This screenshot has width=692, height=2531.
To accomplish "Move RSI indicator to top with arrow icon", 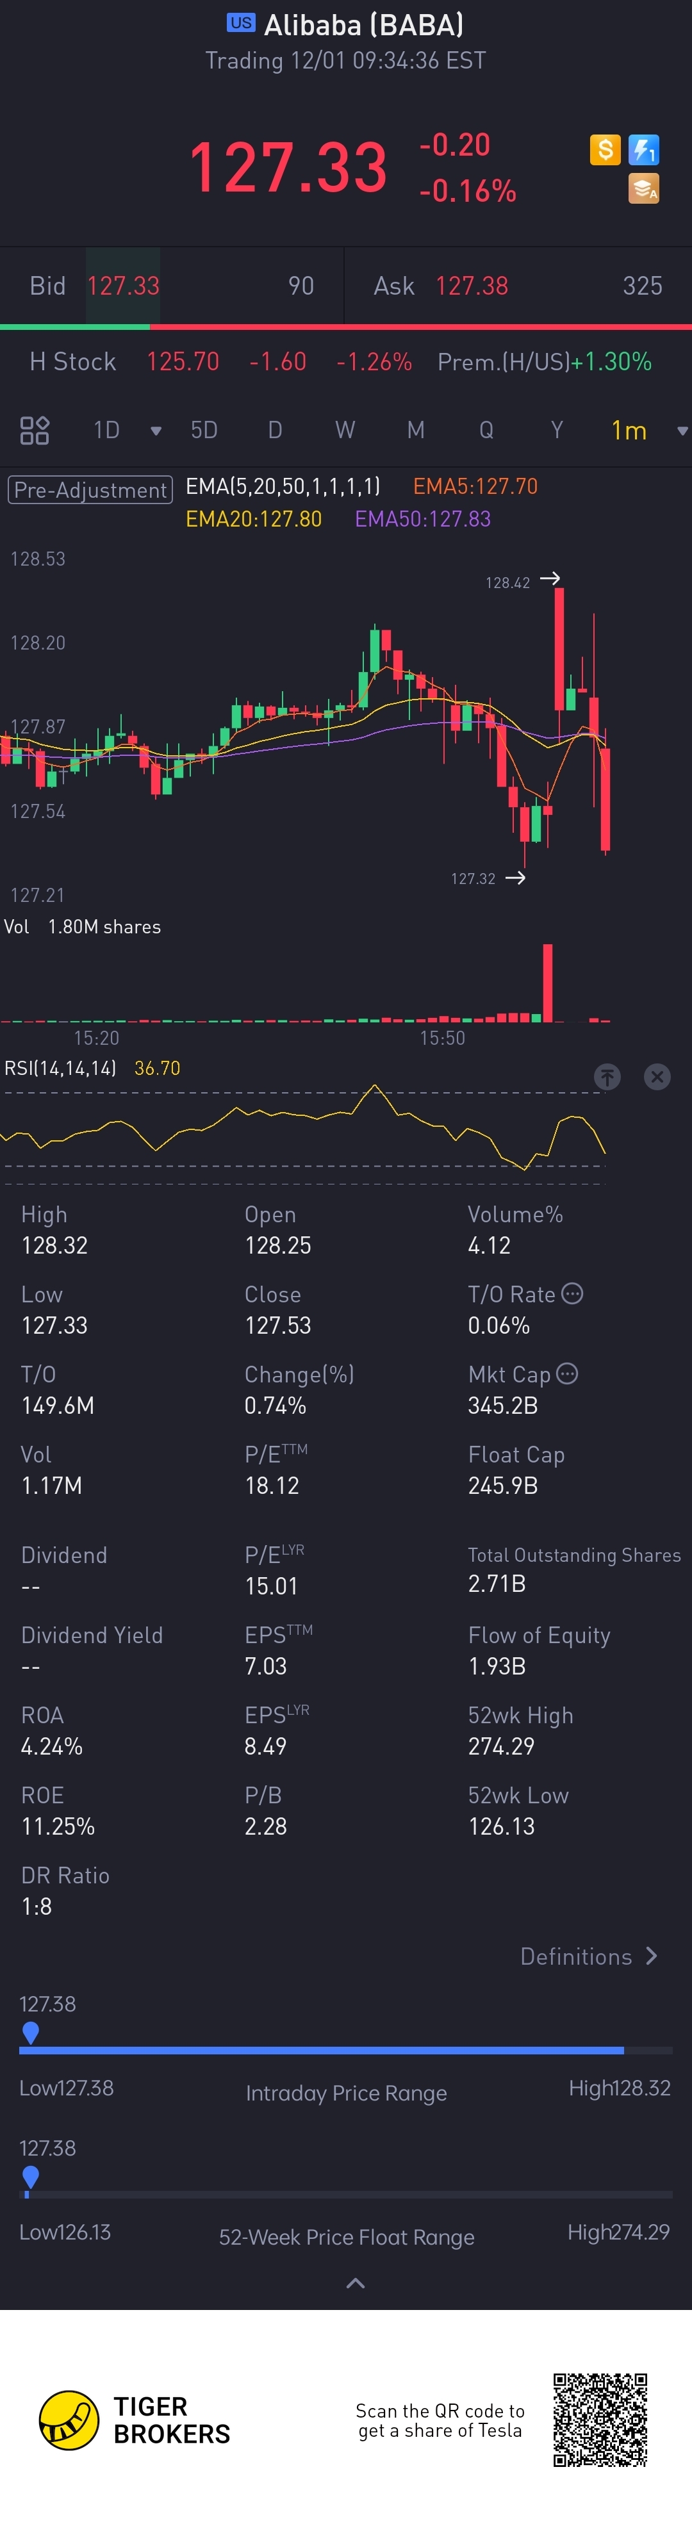I will tap(607, 1077).
